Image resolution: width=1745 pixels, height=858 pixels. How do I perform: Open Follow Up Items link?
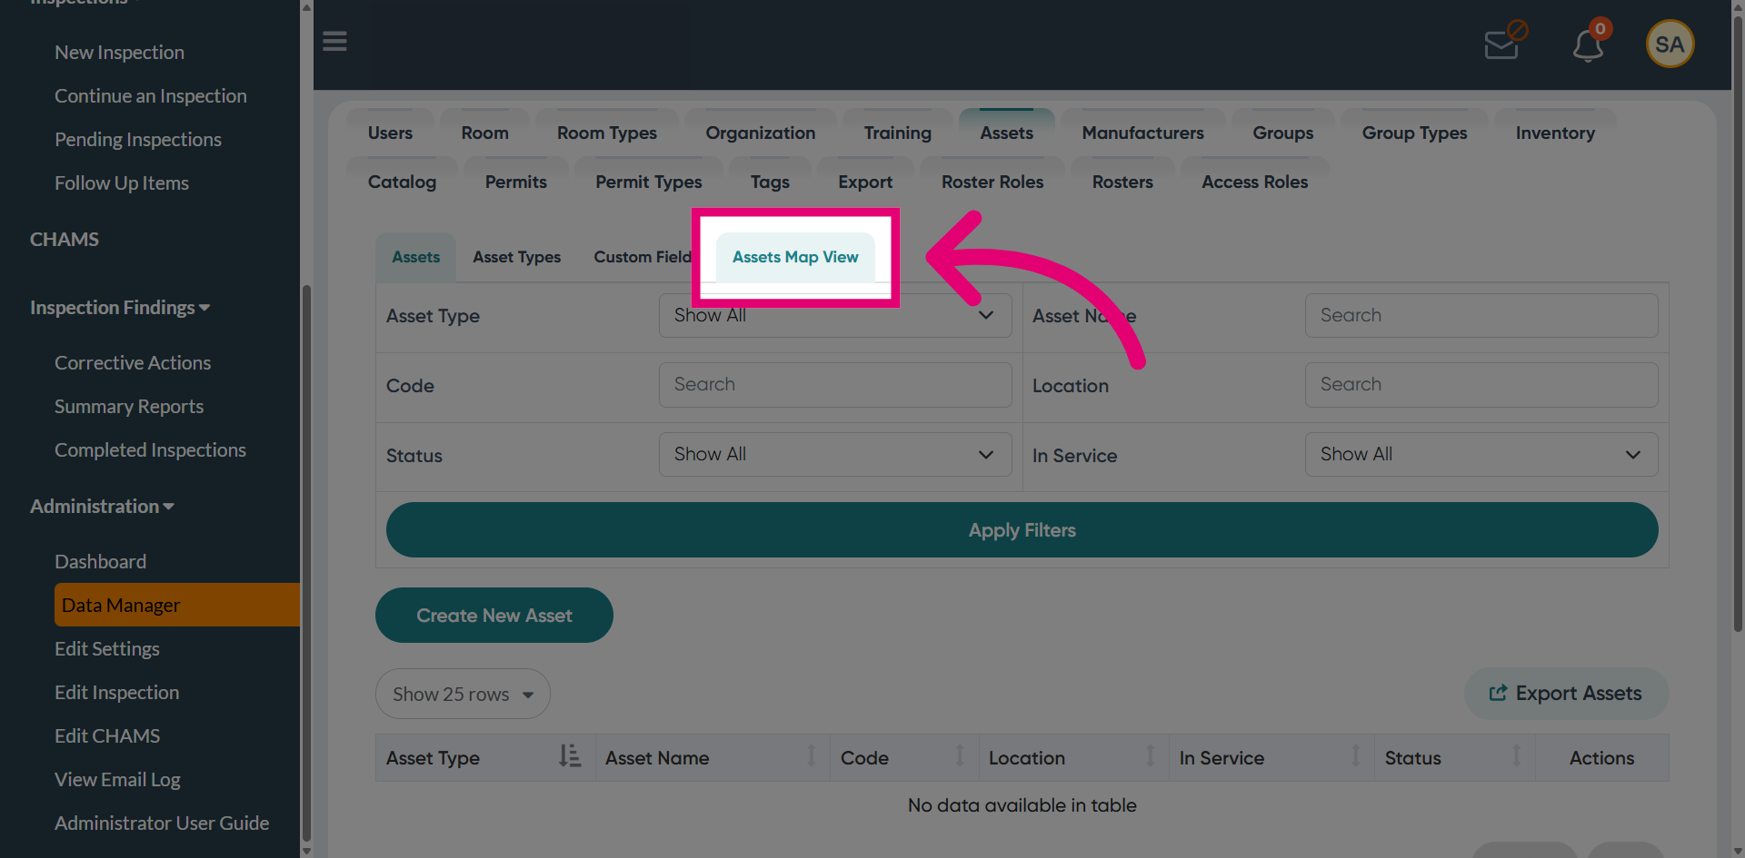[x=121, y=183]
